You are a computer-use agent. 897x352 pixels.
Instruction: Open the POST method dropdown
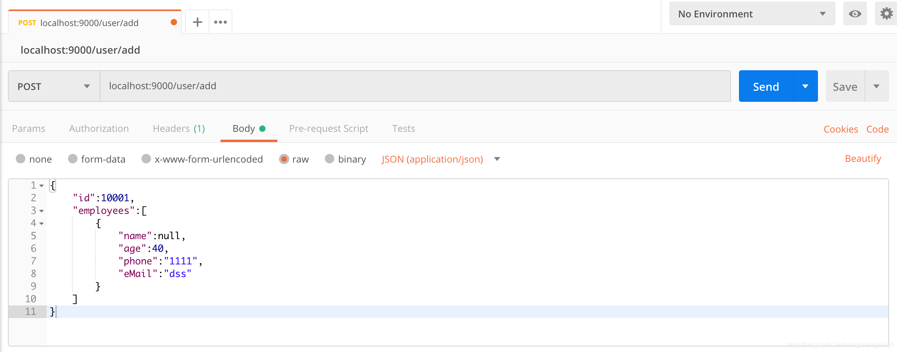click(54, 86)
